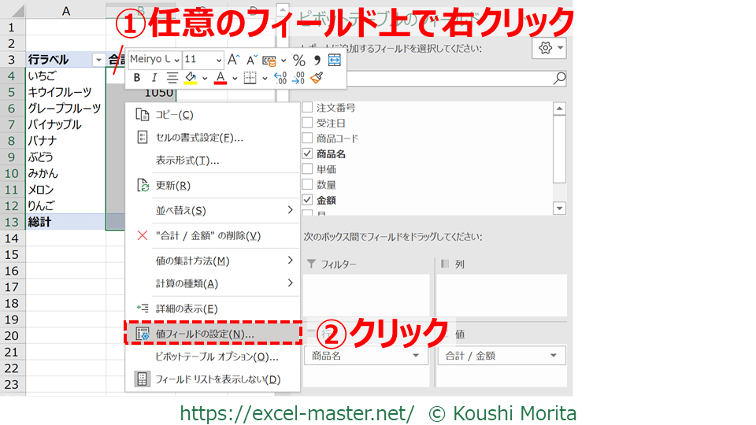
Task: Open the field list gear tools button
Action: [549, 48]
